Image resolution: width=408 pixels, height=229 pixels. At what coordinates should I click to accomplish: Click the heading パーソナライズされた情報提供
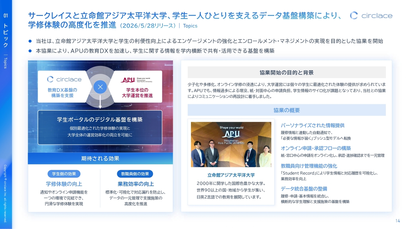pyautogui.click(x=313, y=125)
